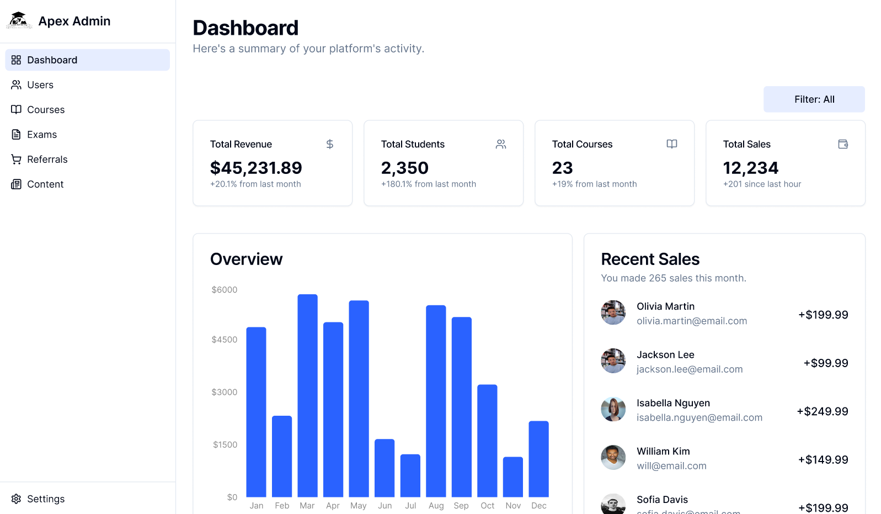Go to the Courses section
Image resolution: width=881 pixels, height=514 pixels.
point(88,110)
